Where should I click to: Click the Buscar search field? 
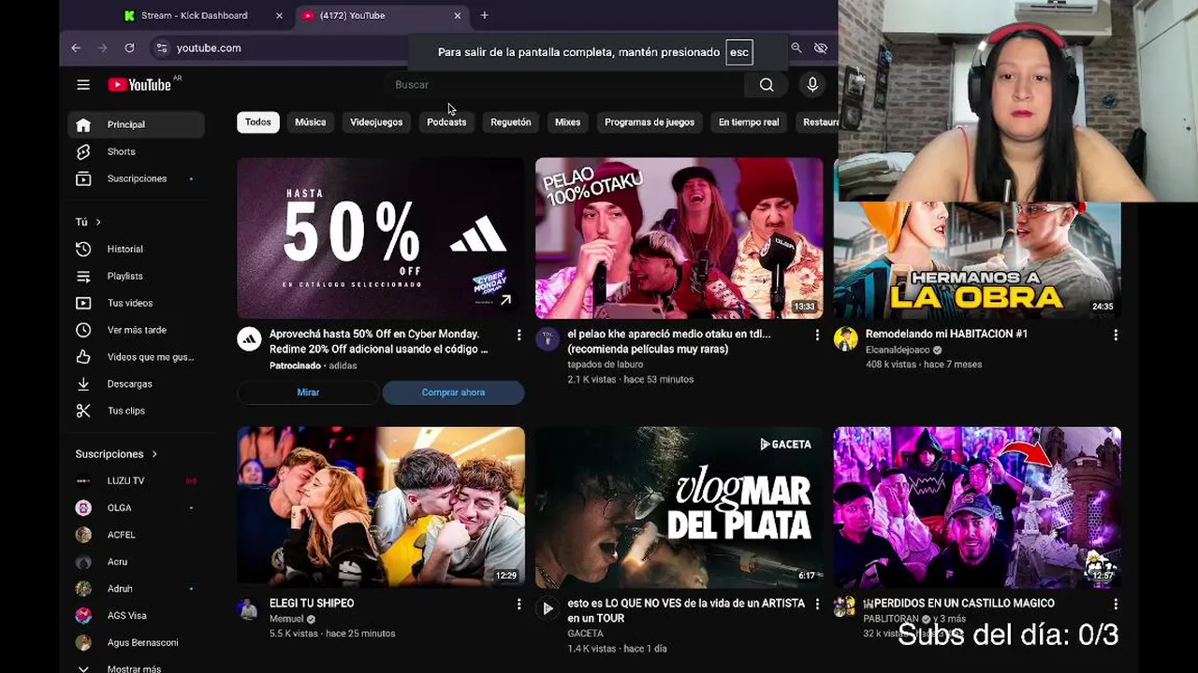click(x=566, y=85)
